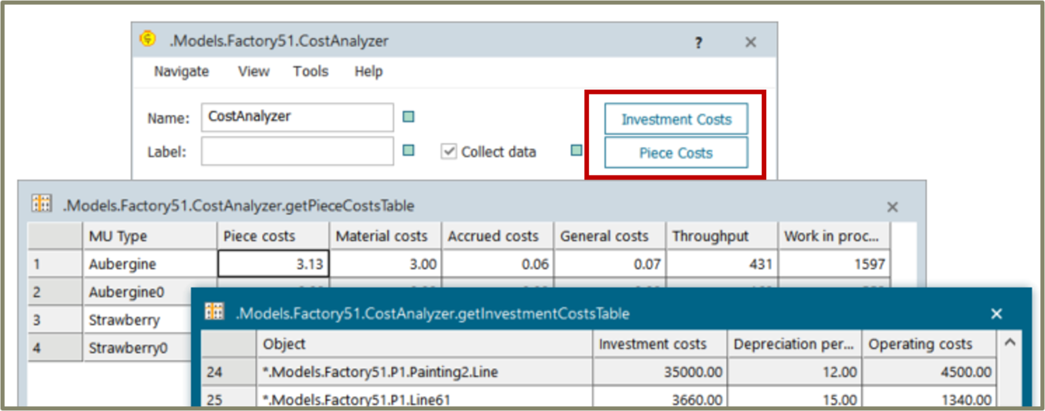Screen dimensions: 1045x411
Task: Open the Navigate menu
Action: point(180,71)
